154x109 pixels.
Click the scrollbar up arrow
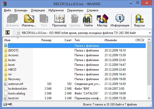[149, 40]
